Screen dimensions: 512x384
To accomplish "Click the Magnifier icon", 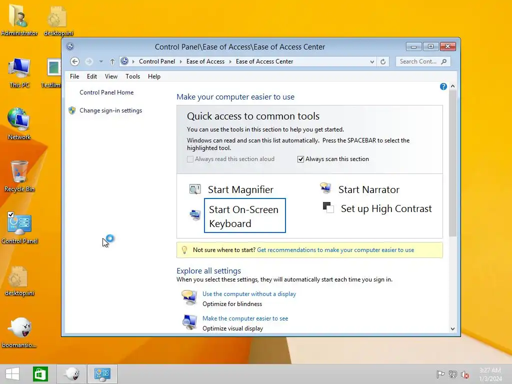I will [x=195, y=189].
